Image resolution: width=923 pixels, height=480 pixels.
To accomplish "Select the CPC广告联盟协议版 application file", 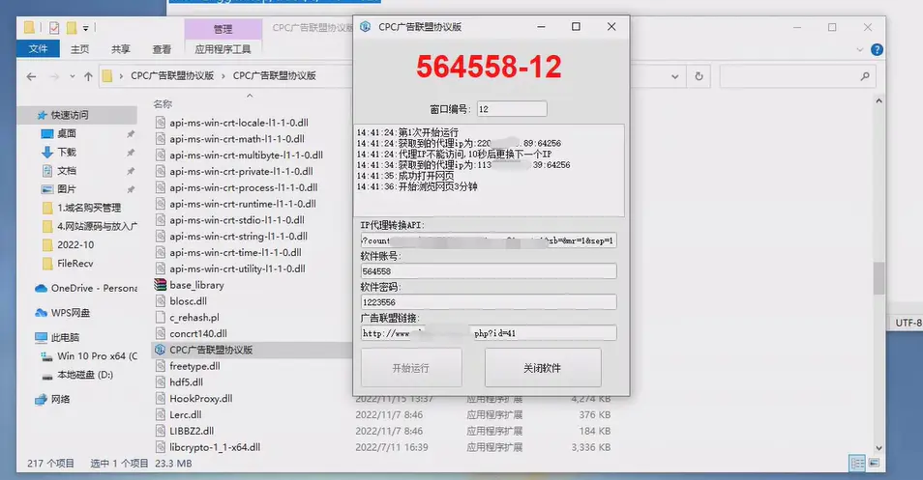I will pyautogui.click(x=210, y=350).
